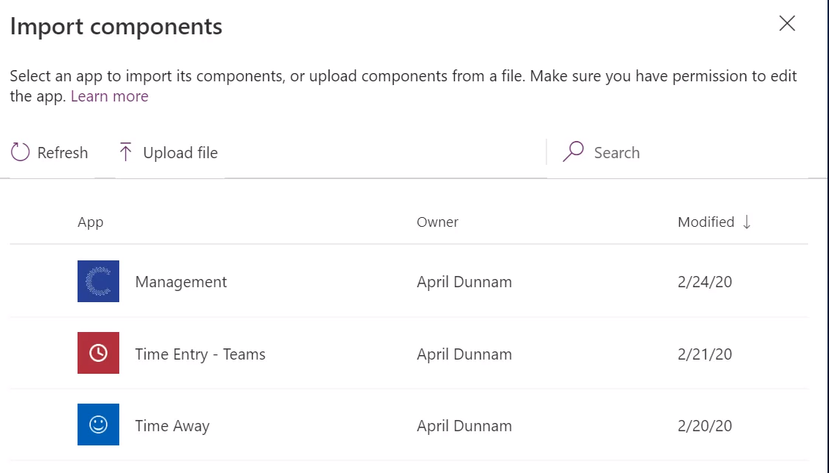This screenshot has height=473, width=829.
Task: Select the Management app icon
Action: point(98,281)
